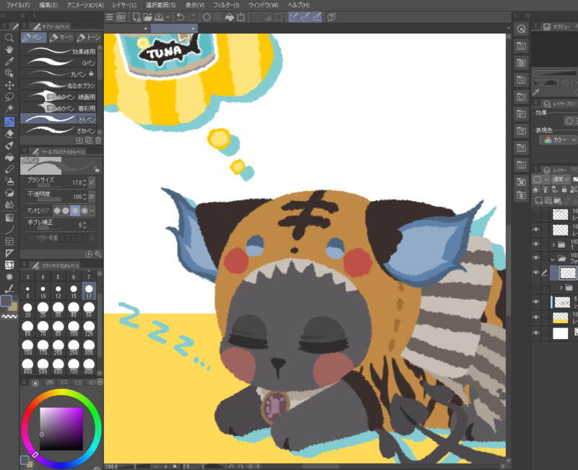Toggle visibility eye of yellow floor layer
This screenshot has width=578, height=470.
pyautogui.click(x=536, y=317)
